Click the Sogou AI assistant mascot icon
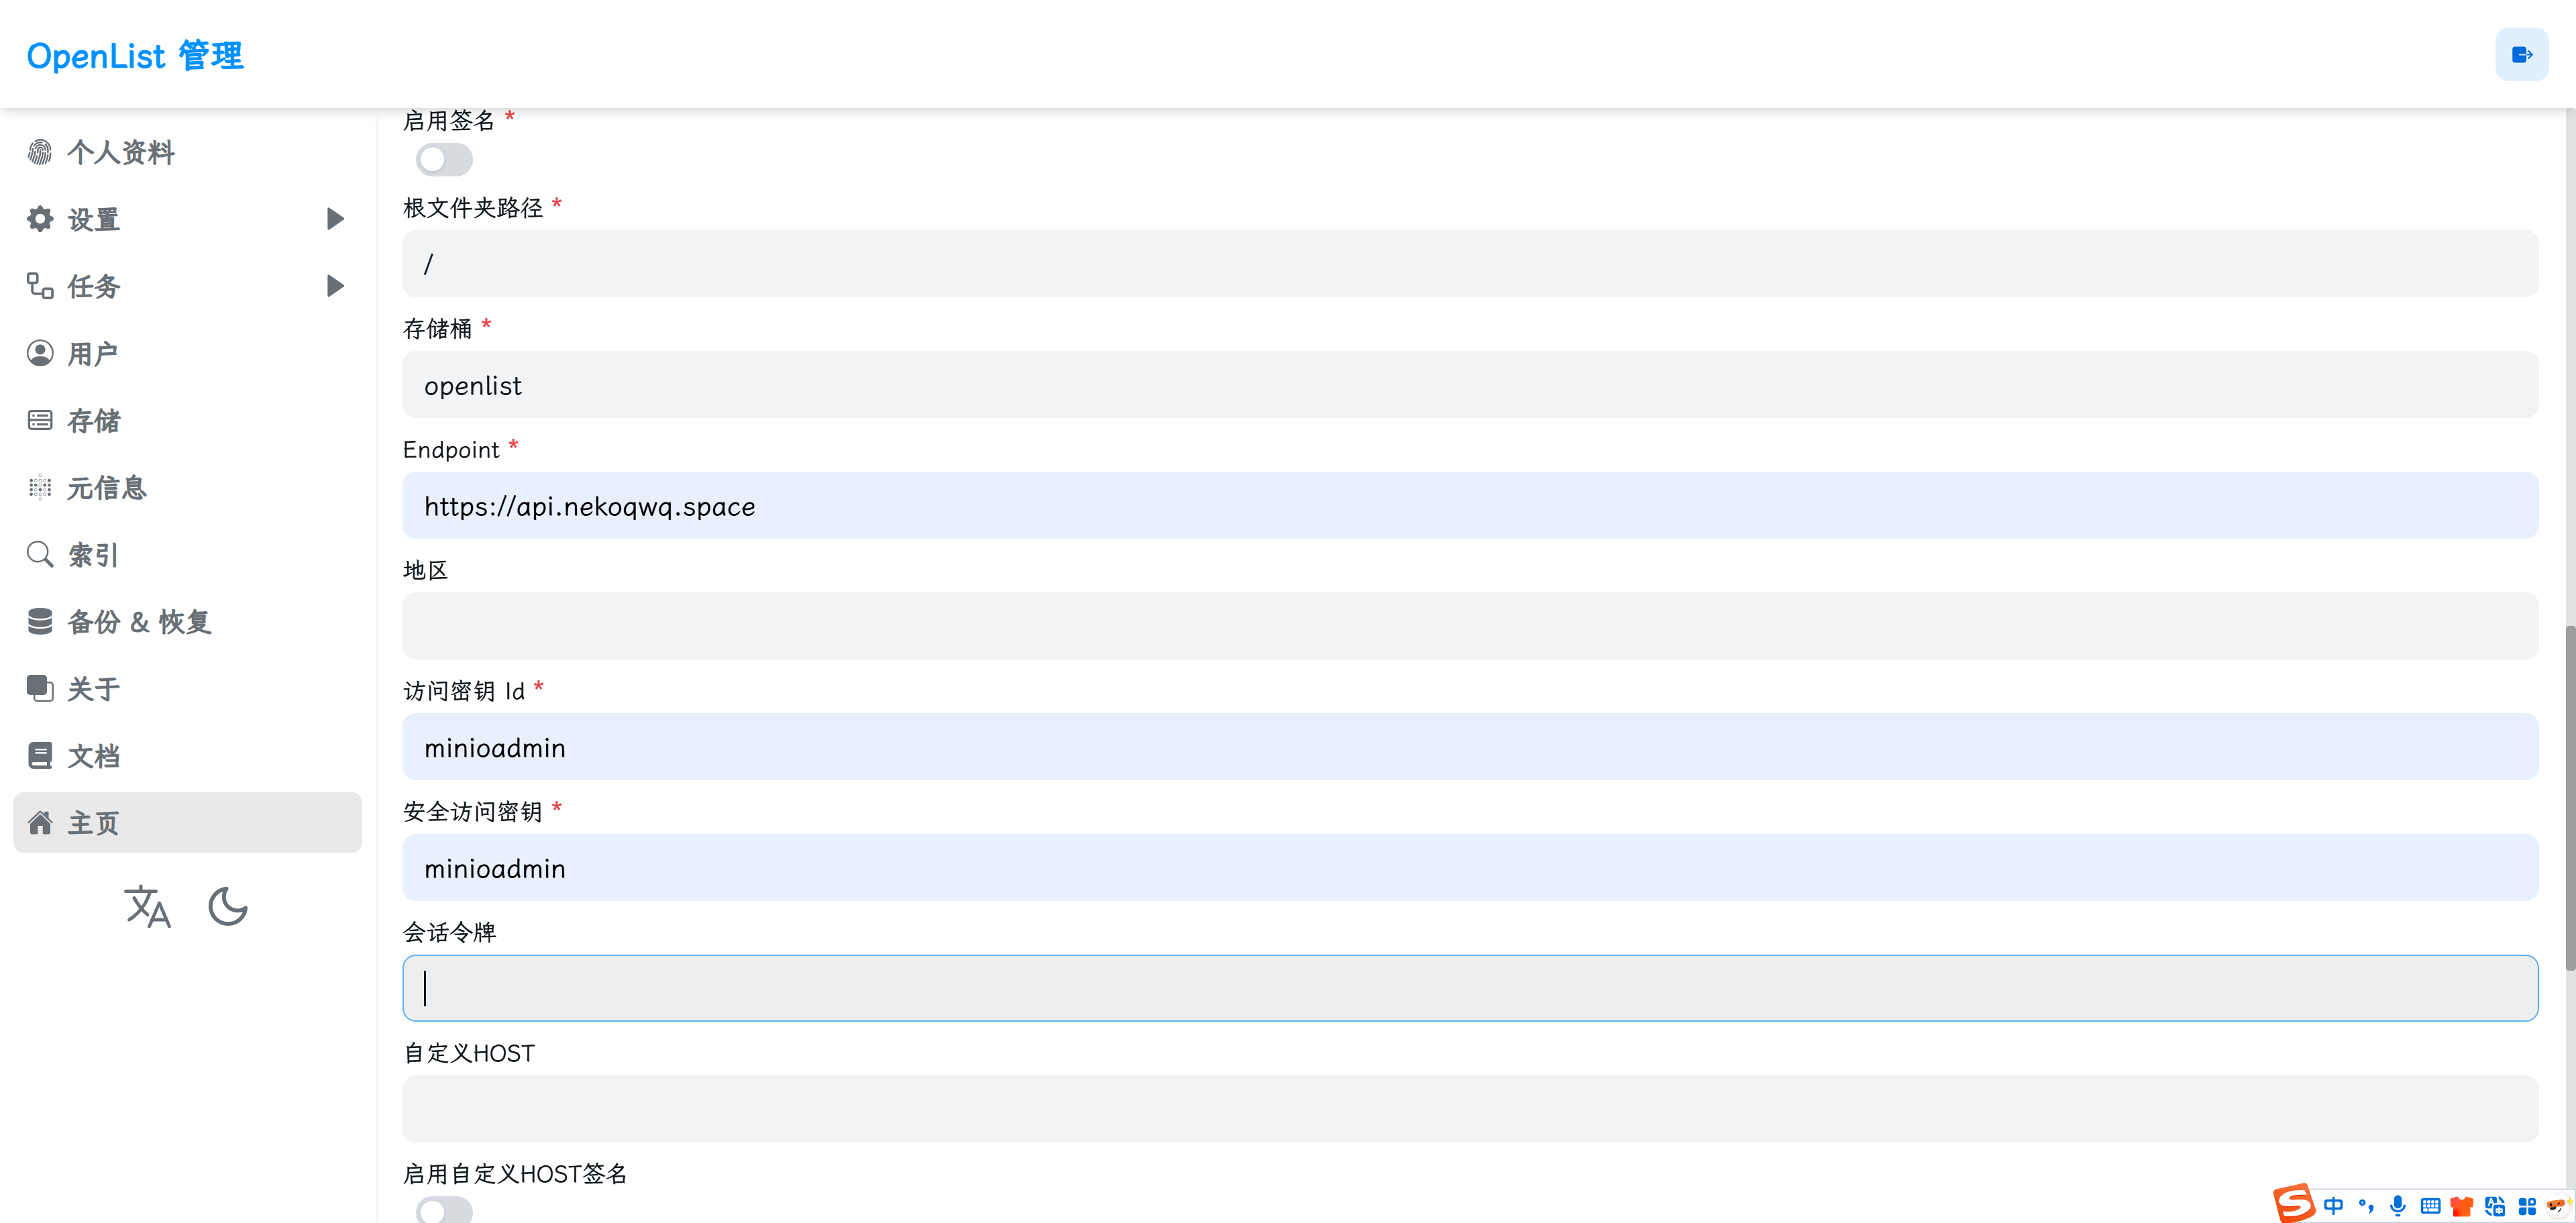The height and width of the screenshot is (1223, 2576). [2559, 1205]
